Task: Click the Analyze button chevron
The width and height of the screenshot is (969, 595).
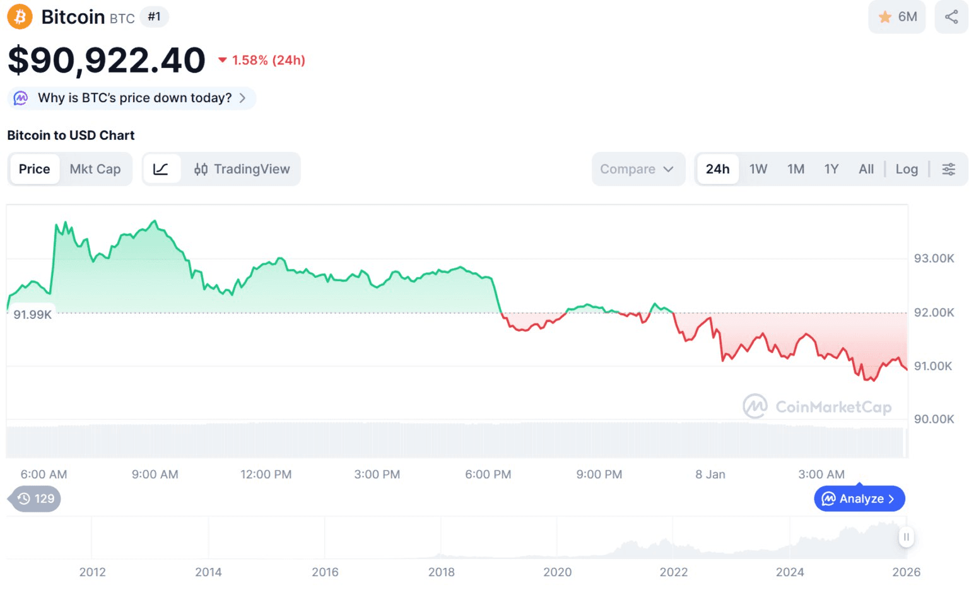Action: click(x=891, y=499)
